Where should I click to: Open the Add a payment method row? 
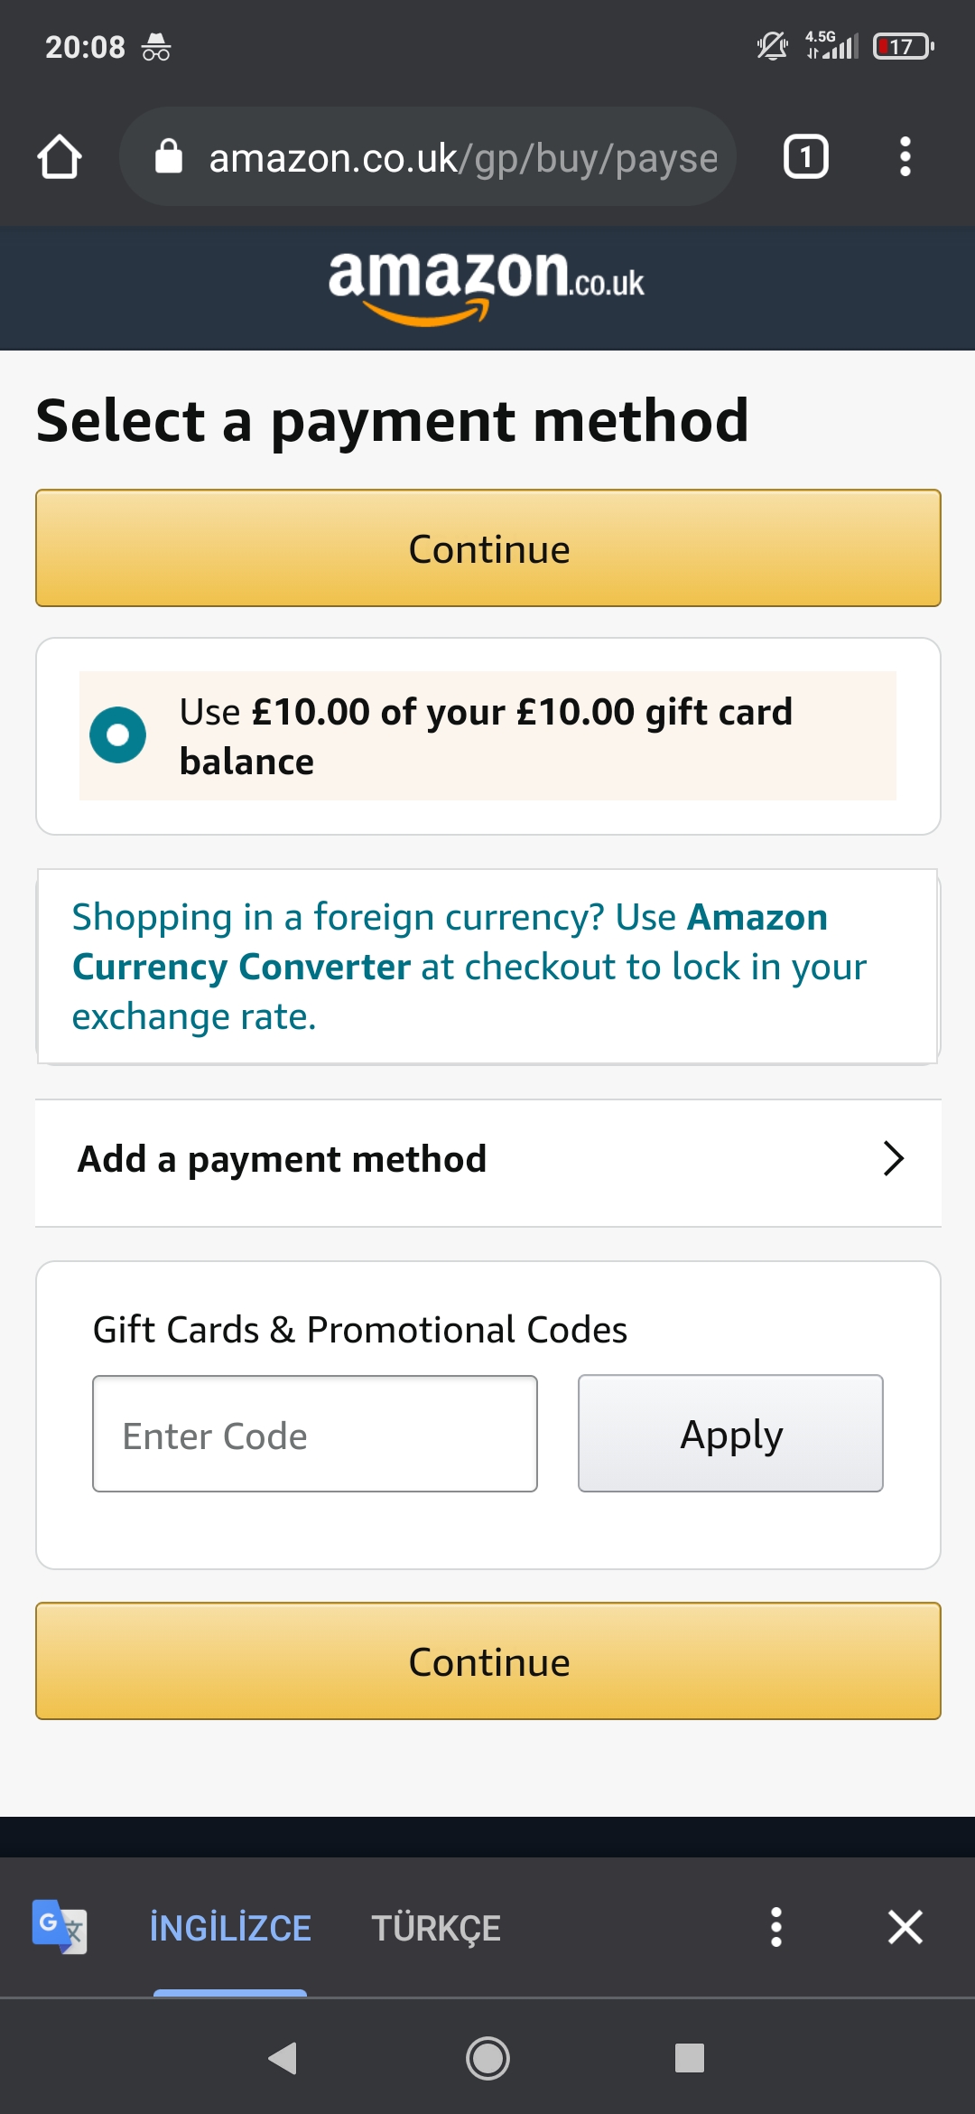(488, 1163)
